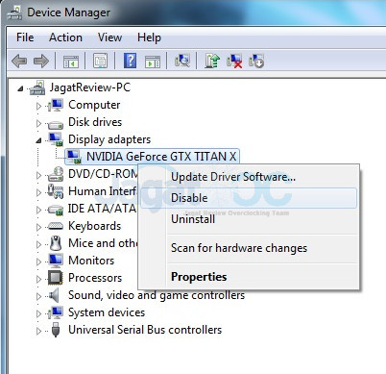Select the Display adapters label
Image resolution: width=386 pixels, height=374 pixels.
coord(109,139)
